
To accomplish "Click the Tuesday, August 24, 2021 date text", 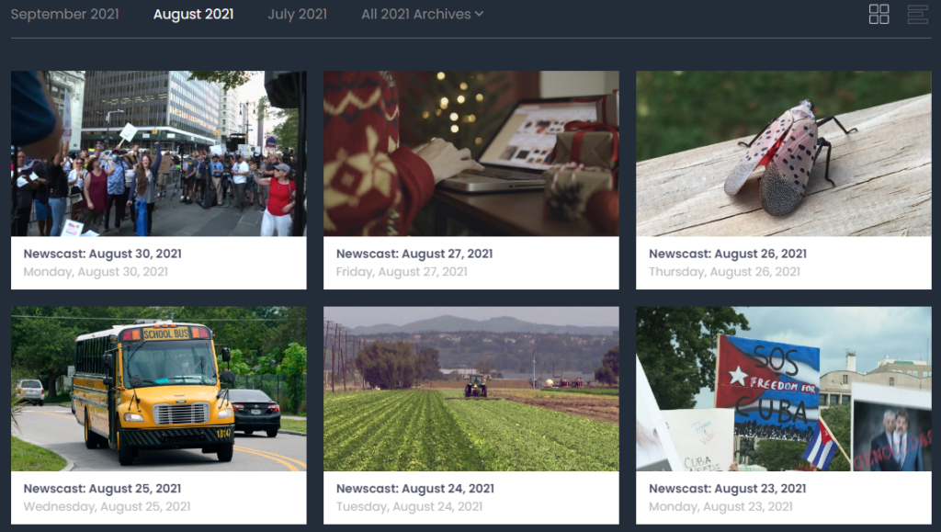I will (409, 507).
